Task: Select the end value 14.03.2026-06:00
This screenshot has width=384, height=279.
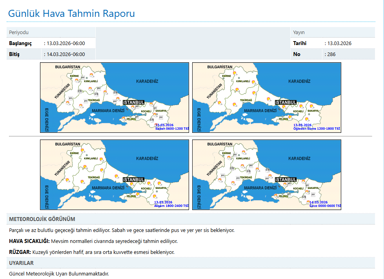Action: [66, 54]
